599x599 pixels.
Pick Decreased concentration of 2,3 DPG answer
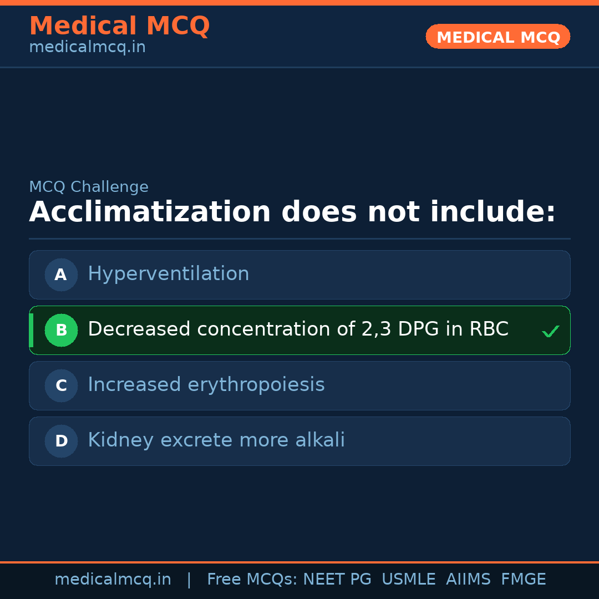click(x=298, y=329)
